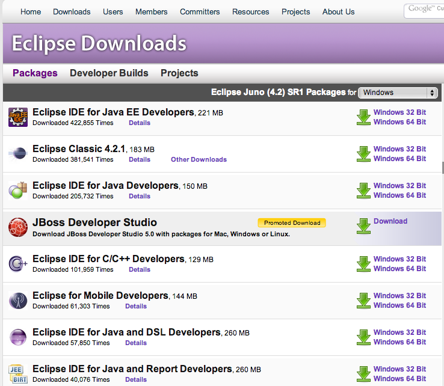Viewport: 444px width, 386px height.
Task: Click green download arrow for Java Developers
Action: tap(363, 191)
